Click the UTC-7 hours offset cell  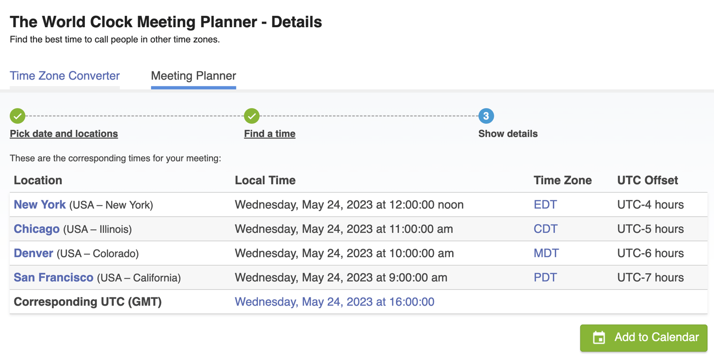[650, 278]
